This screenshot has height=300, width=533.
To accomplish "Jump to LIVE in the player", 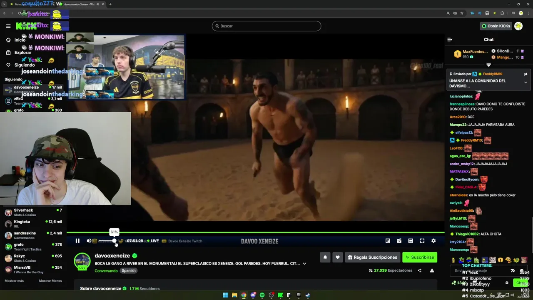I will (152, 241).
